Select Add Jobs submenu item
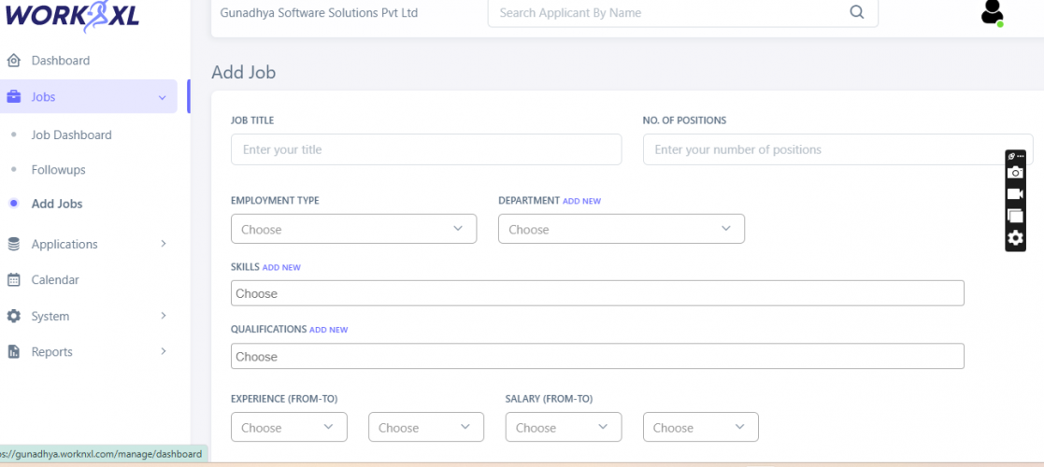 tap(57, 205)
